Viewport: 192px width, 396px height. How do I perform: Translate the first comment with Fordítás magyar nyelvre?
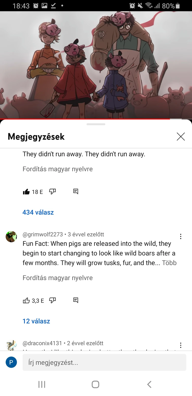58,169
